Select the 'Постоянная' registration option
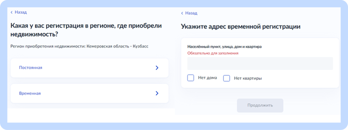 point(90,68)
